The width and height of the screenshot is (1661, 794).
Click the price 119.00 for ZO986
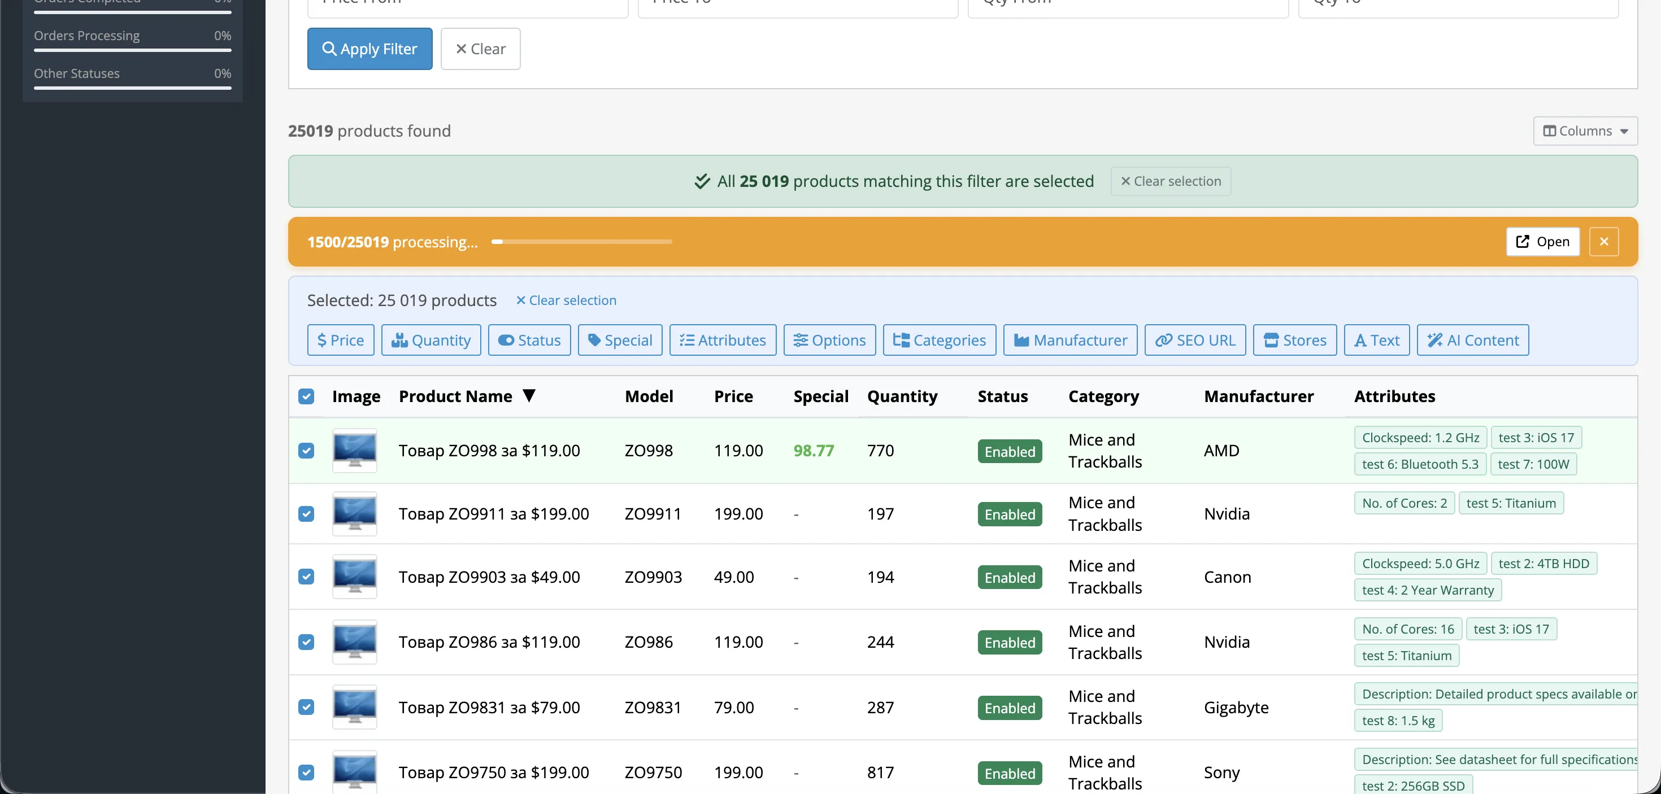click(738, 642)
